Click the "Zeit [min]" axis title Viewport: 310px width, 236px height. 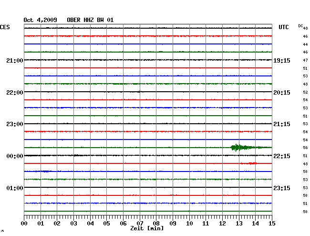pos(147,228)
